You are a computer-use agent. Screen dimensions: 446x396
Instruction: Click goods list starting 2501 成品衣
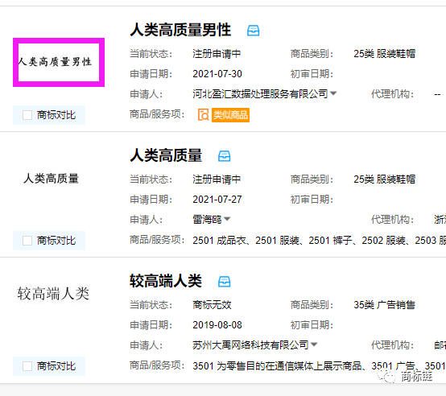(x=319, y=241)
